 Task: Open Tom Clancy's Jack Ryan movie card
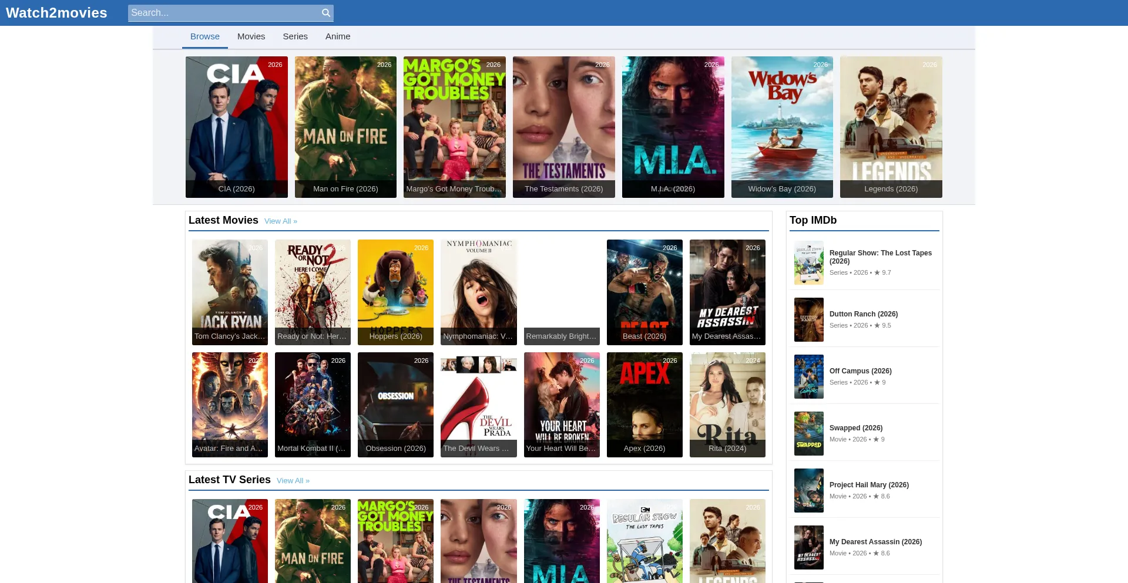(x=230, y=292)
